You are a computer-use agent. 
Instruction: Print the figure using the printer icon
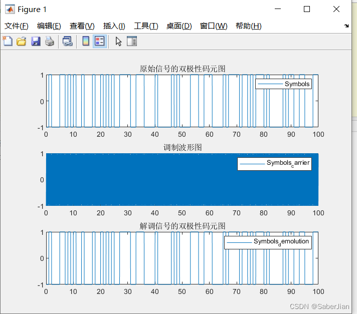pyautogui.click(x=50, y=42)
